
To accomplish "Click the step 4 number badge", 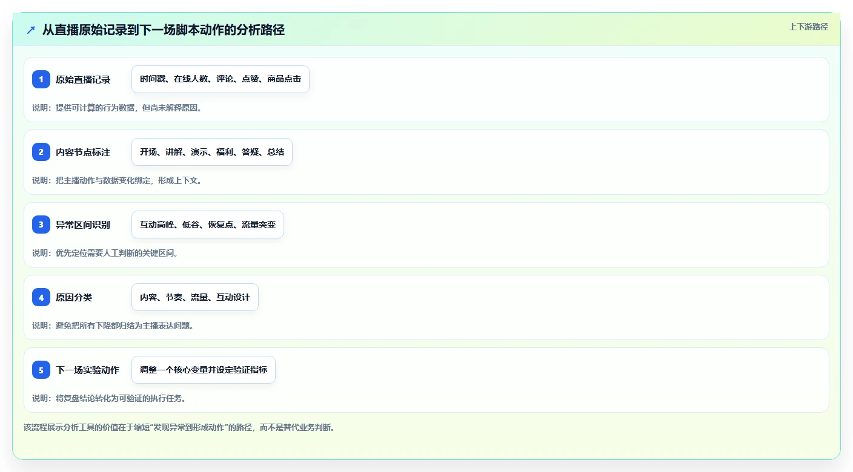I will [x=41, y=297].
